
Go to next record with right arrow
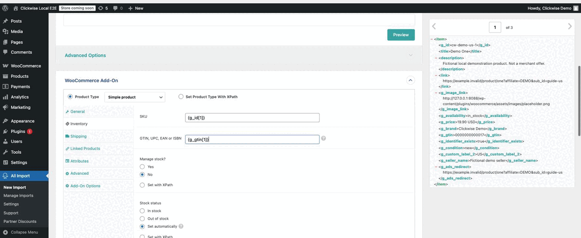[570, 27]
